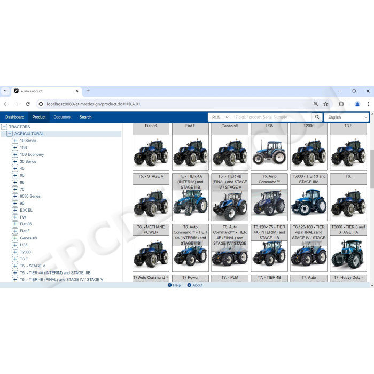Expand the Genesis® tree node
The image size is (374, 374).
tap(15, 238)
